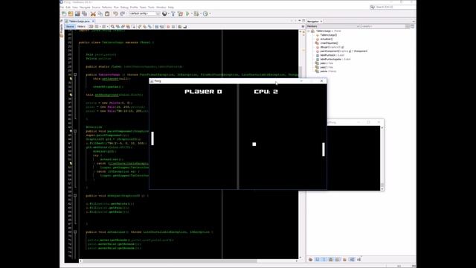Screen dimensions: 476x268
Task: Click the Search field at top right
Action: pyautogui.click(x=393, y=7)
